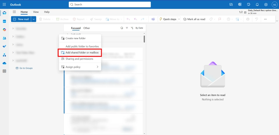Open OneDrive in the left rail
This screenshot has height=135, width=279.
4,63
